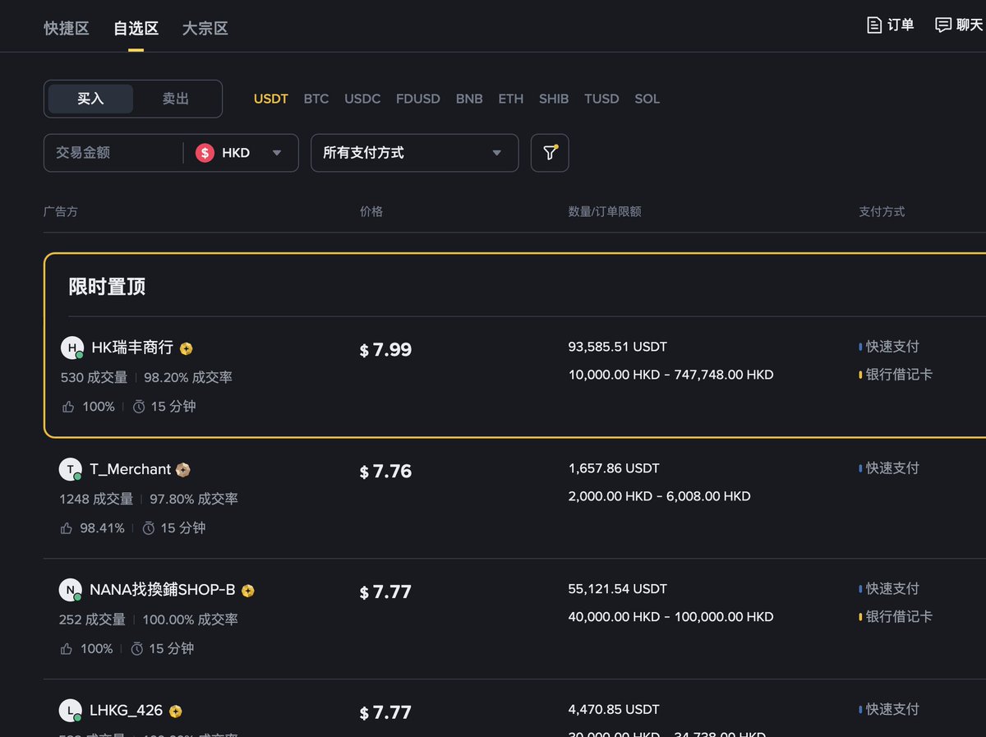This screenshot has width=986, height=737.
Task: Select FDUSD coin tab
Action: pyautogui.click(x=418, y=99)
